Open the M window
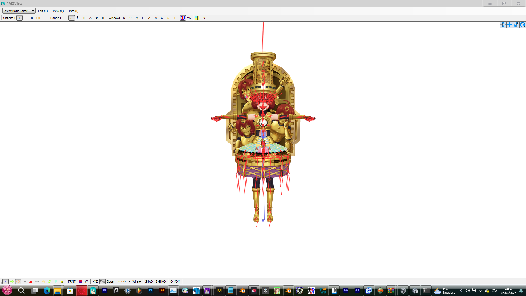The height and width of the screenshot is (296, 526). [x=137, y=18]
